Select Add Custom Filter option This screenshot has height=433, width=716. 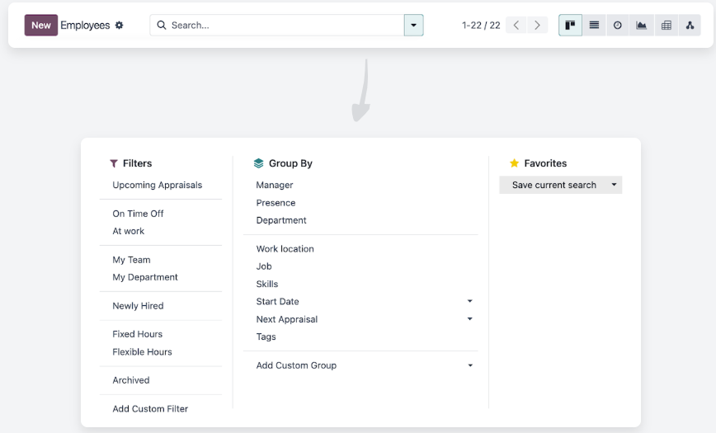tap(150, 409)
